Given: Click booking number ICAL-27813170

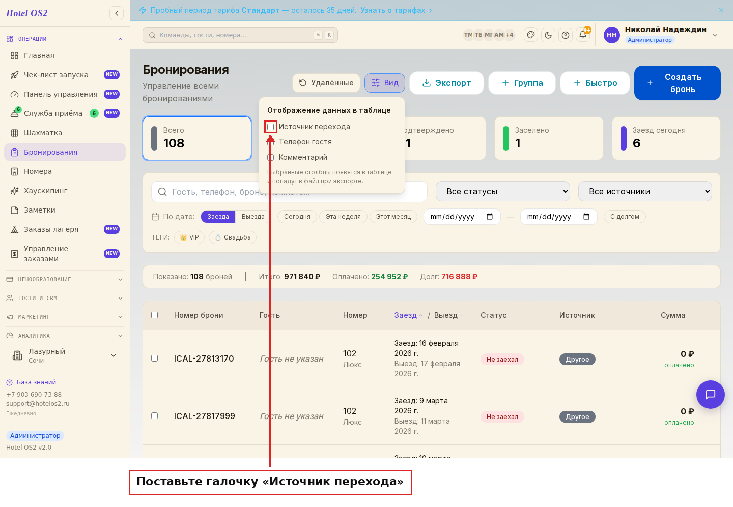Looking at the screenshot, I should coord(204,359).
